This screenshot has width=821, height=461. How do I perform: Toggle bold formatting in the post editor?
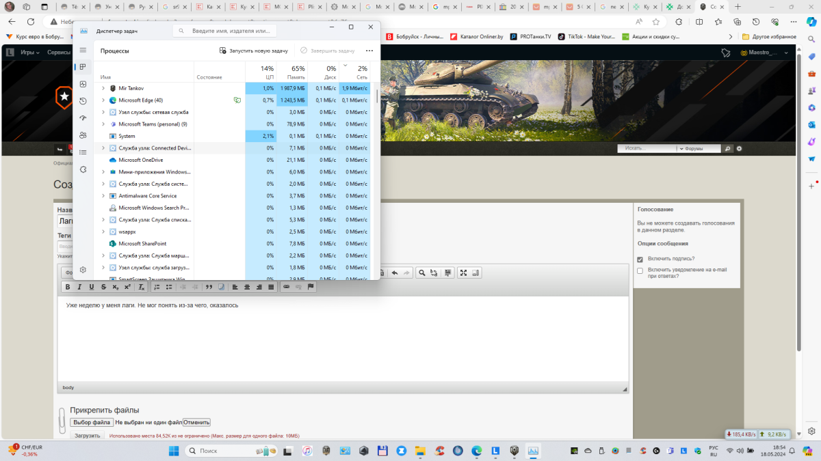tap(68, 287)
